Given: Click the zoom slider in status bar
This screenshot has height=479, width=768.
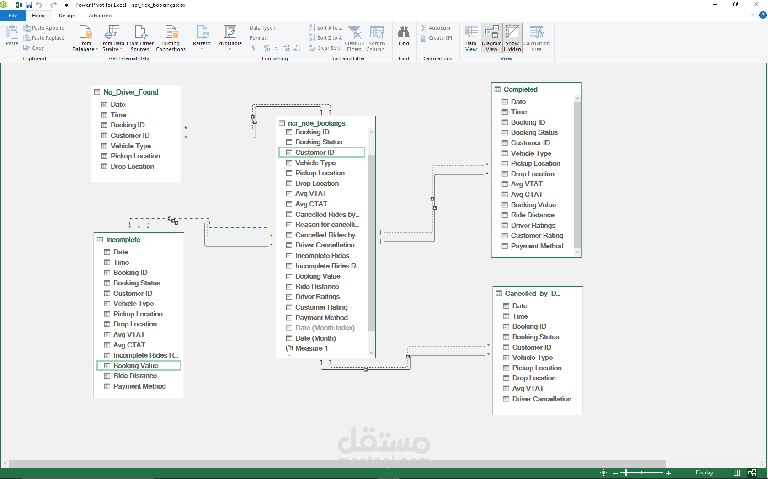Looking at the screenshot, I should click(x=642, y=473).
